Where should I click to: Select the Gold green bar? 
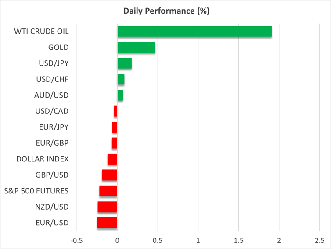tap(136, 47)
